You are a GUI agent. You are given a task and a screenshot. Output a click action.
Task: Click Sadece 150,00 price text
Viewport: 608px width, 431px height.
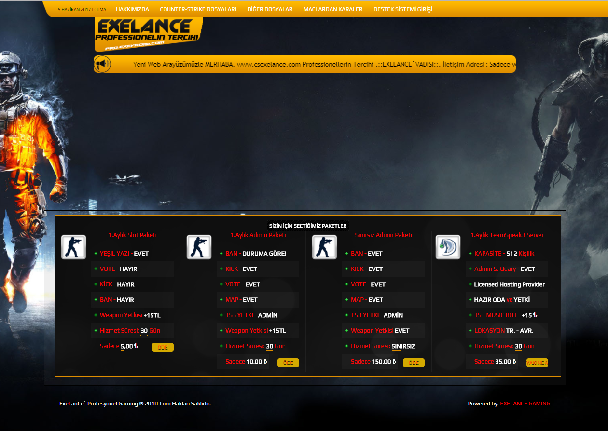point(374,362)
